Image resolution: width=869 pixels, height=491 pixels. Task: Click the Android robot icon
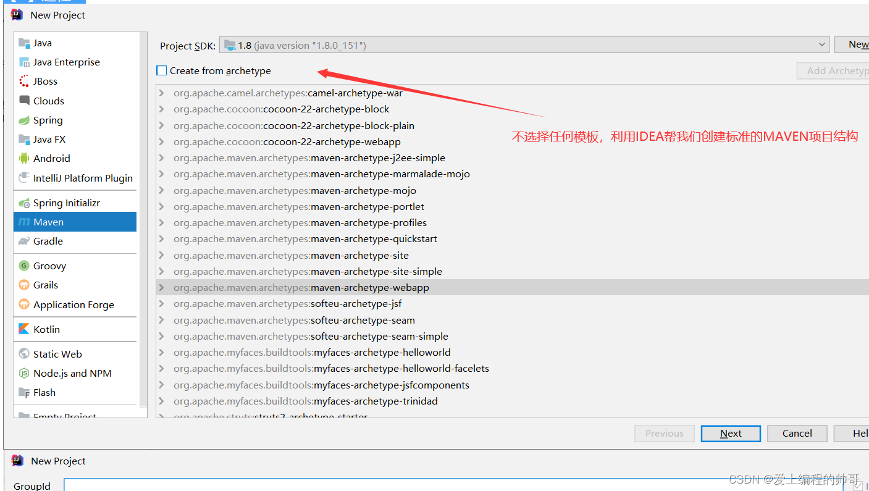point(24,158)
